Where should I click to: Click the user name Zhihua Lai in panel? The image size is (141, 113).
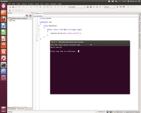(x=132, y=1)
